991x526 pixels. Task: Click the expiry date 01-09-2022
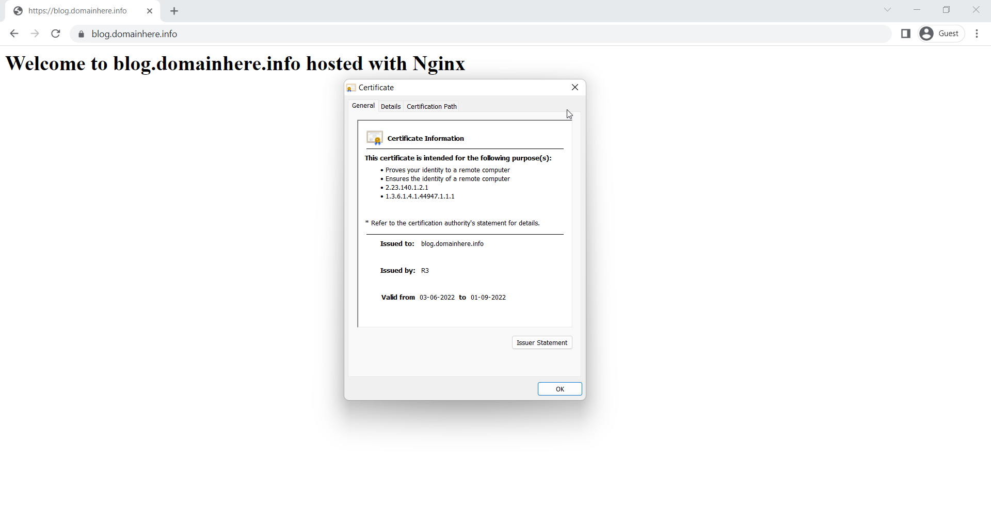(x=488, y=298)
